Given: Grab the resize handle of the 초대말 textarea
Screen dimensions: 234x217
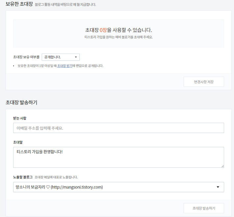Looking at the screenshot, I should pos(222,166).
